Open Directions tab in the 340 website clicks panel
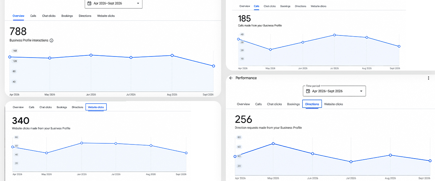This screenshot has width=435, height=181. click(x=78, y=107)
